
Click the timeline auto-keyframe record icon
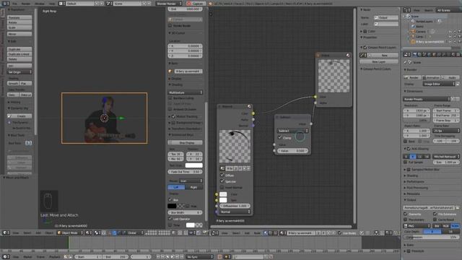pos(219,257)
